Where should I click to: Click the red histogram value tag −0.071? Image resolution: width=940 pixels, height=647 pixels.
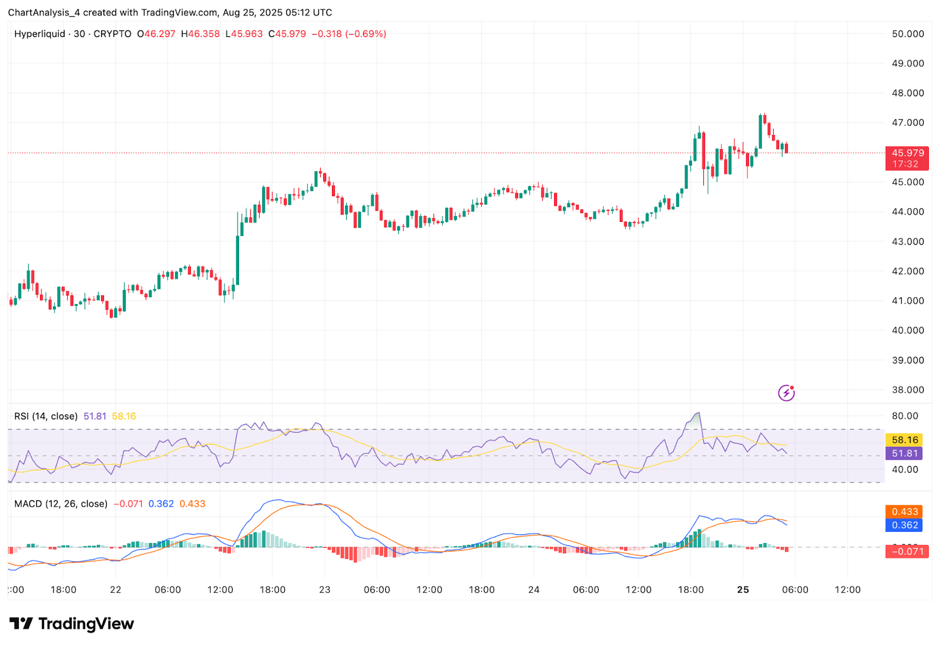907,551
